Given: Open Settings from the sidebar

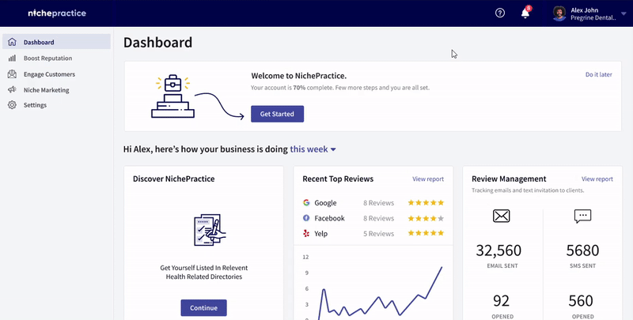Looking at the screenshot, I should [x=35, y=105].
